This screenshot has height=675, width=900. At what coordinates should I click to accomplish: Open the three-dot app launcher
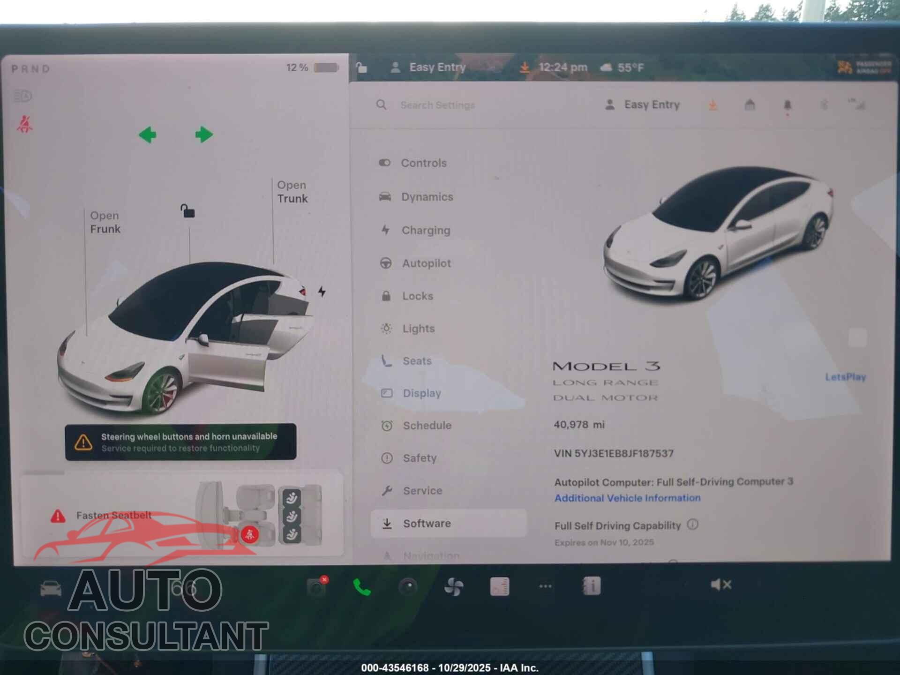pyautogui.click(x=545, y=586)
